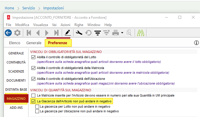The width and height of the screenshot is (200, 117).
Task: Minimize the Impostazione window
Action: [166, 17]
